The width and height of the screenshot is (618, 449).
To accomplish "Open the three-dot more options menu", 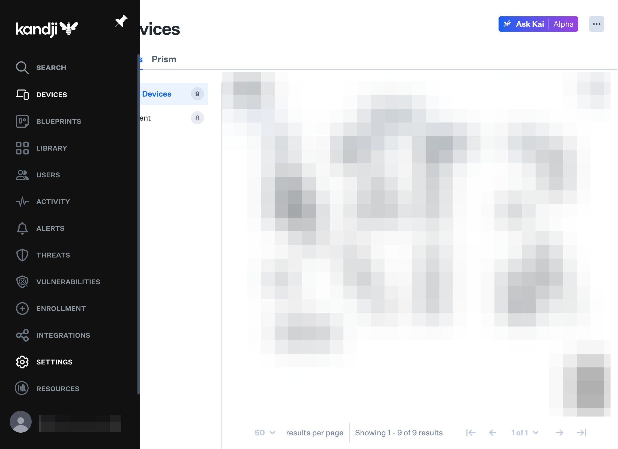I will pos(596,24).
